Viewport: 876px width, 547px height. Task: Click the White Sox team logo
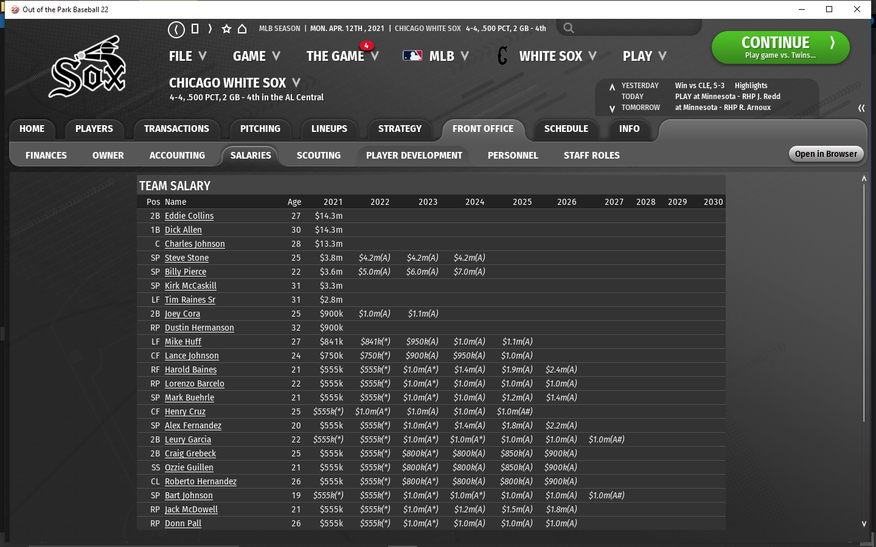87,67
